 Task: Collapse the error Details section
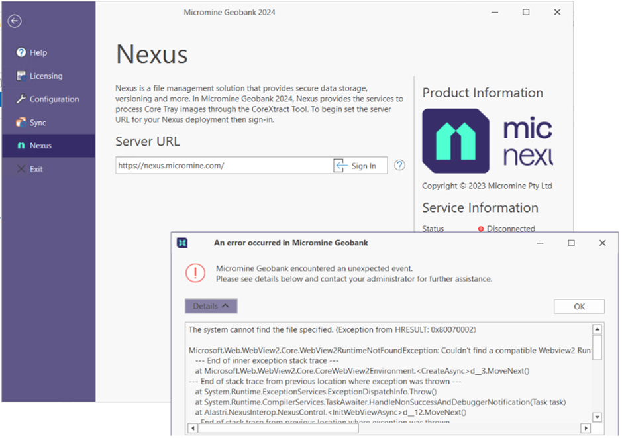[211, 306]
